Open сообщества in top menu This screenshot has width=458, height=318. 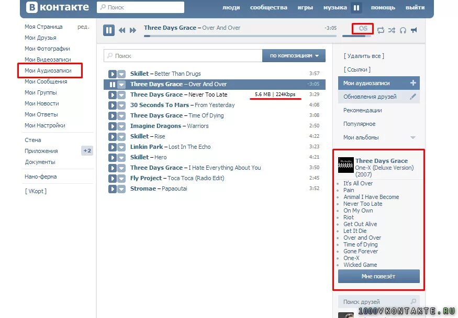point(269,8)
